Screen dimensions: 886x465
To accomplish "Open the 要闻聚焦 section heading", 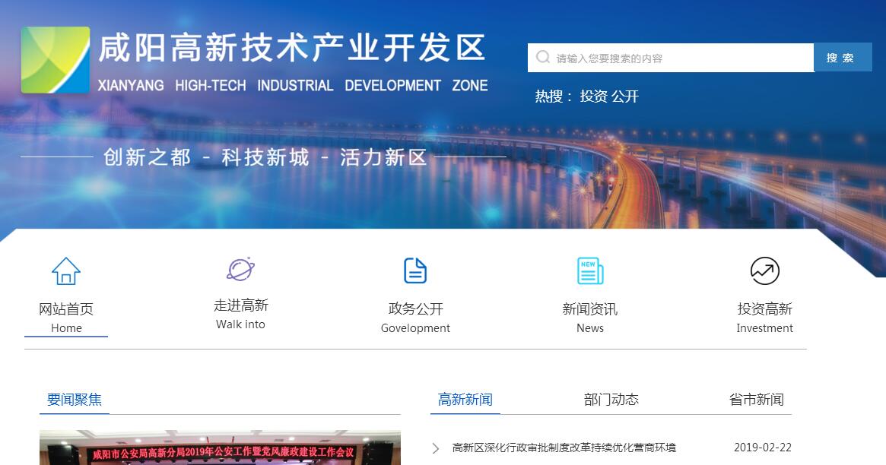I will (75, 400).
